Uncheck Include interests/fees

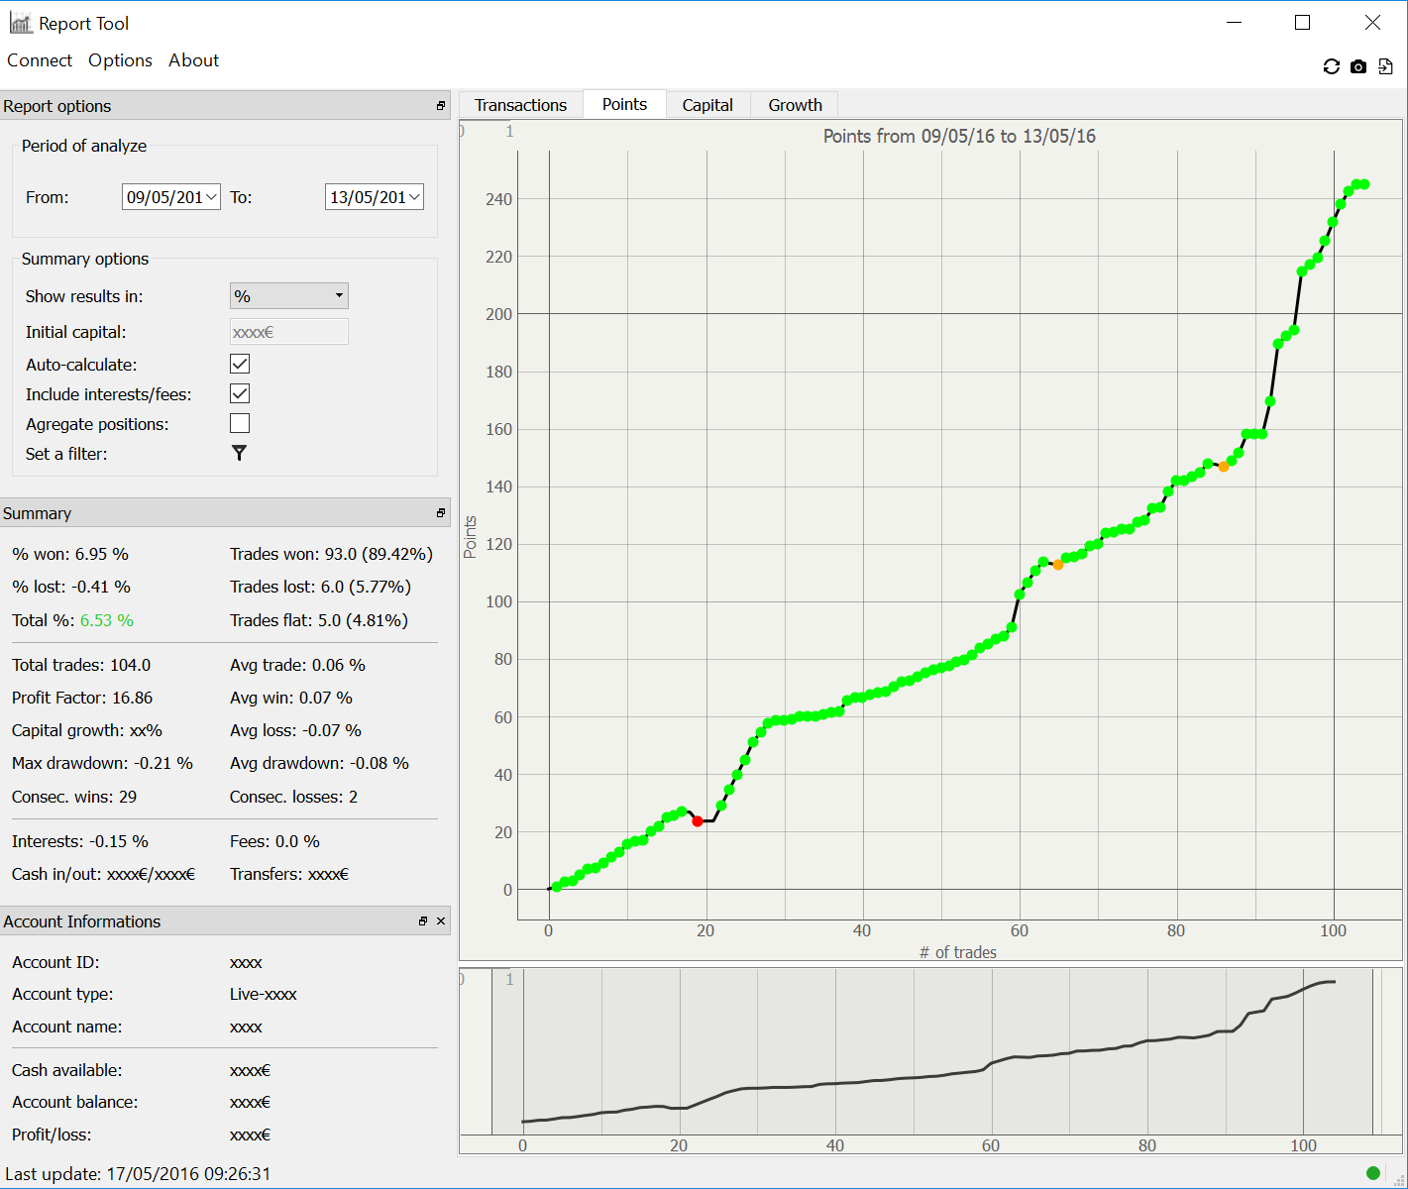tap(240, 393)
